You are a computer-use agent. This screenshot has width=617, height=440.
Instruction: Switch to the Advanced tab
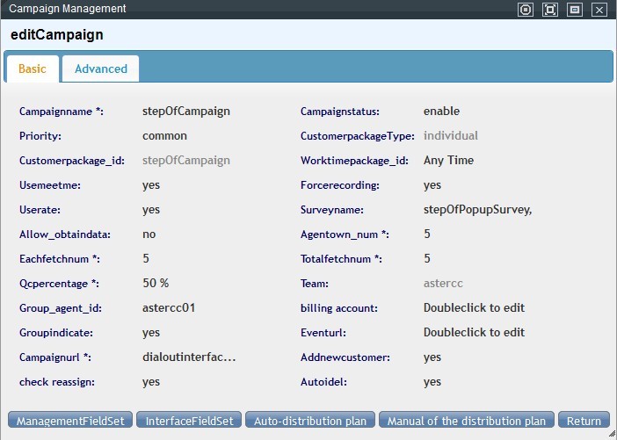point(100,69)
